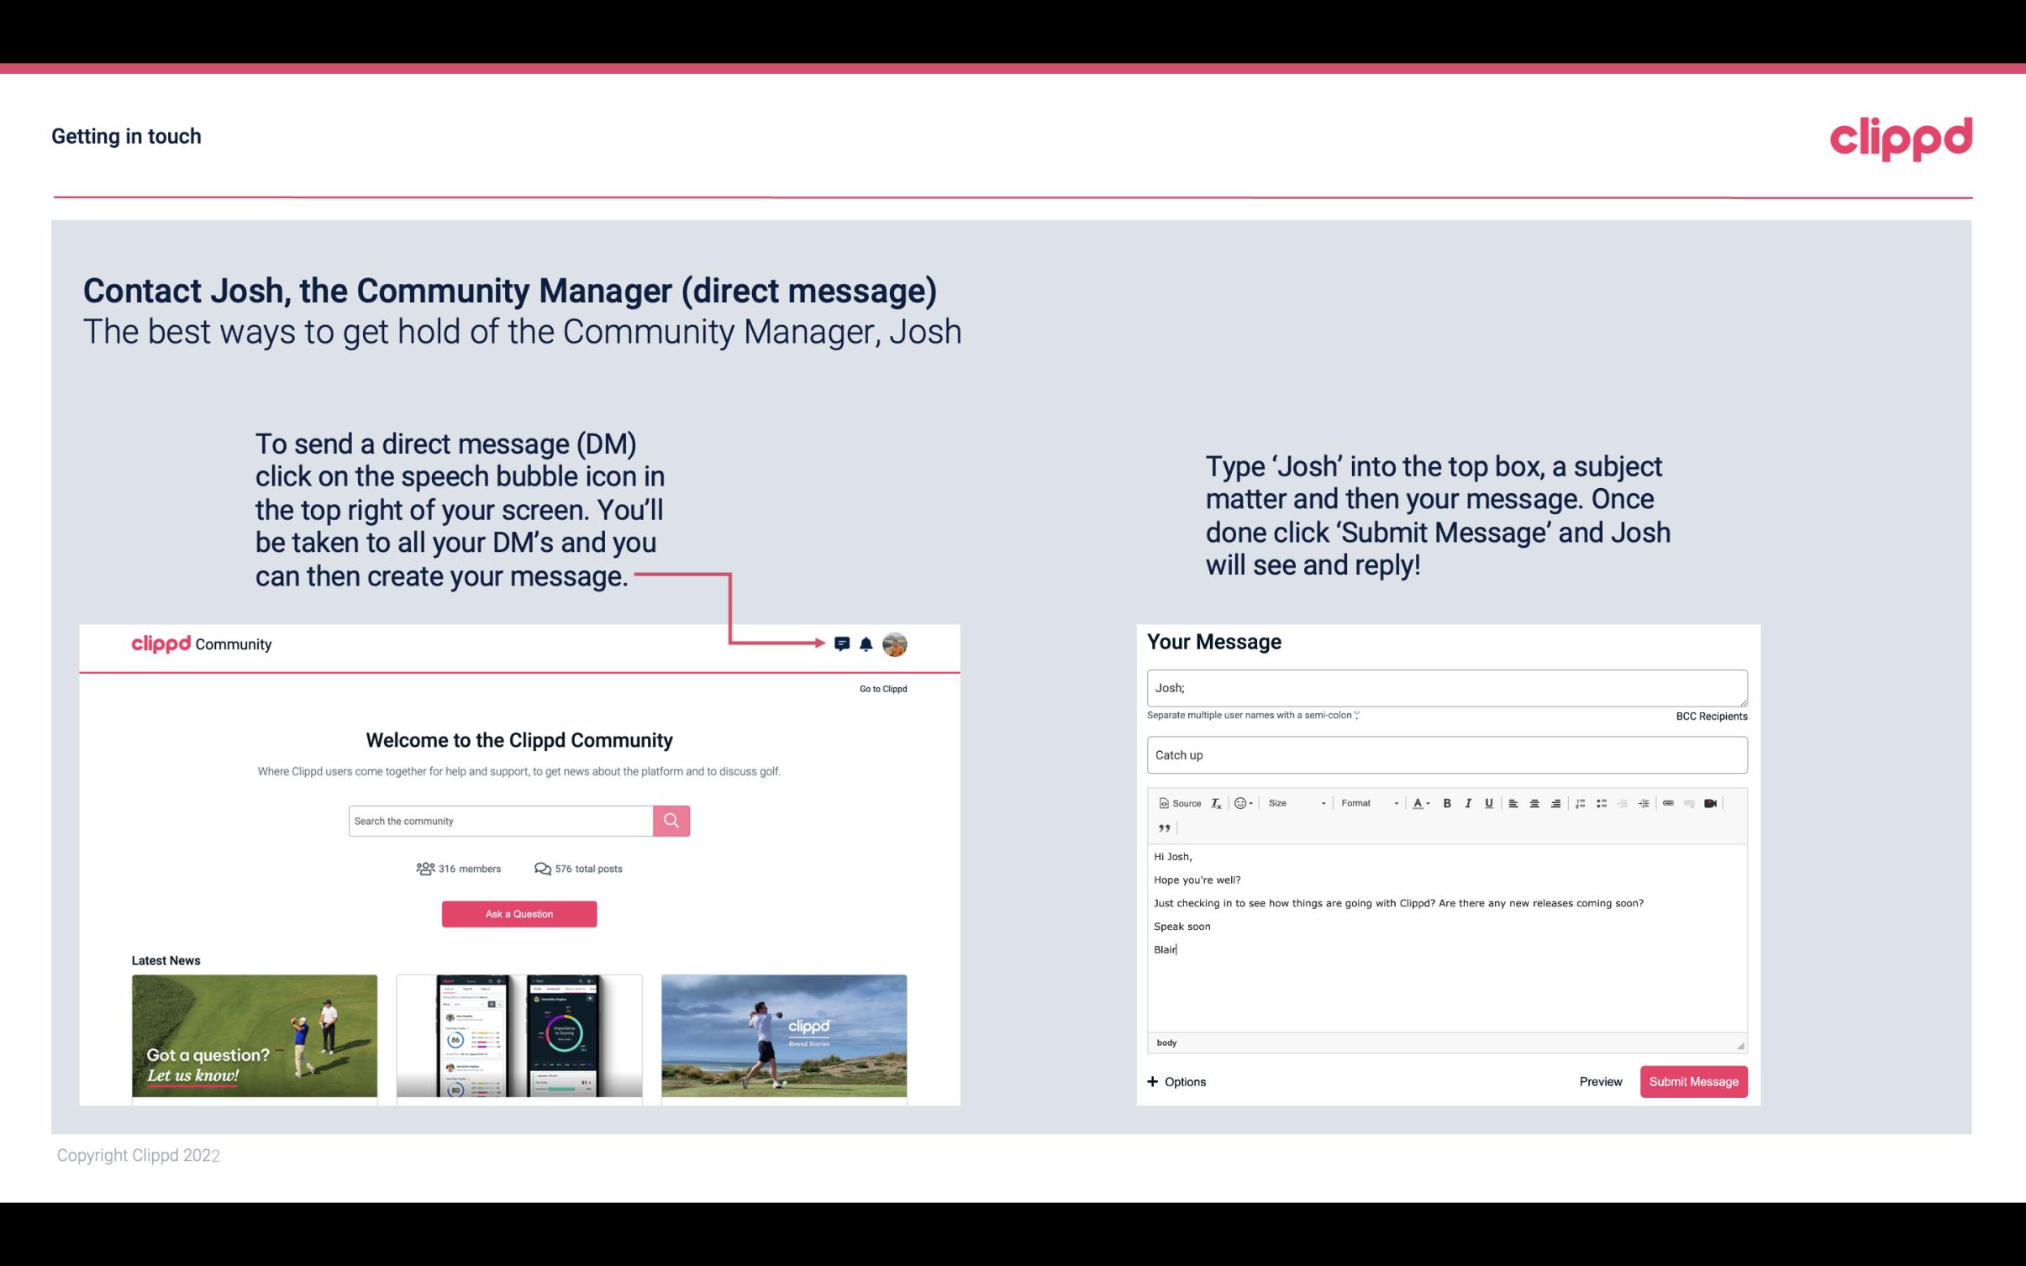Click the image insert icon in toolbar
This screenshot has height=1266, width=2026.
[x=1715, y=804]
